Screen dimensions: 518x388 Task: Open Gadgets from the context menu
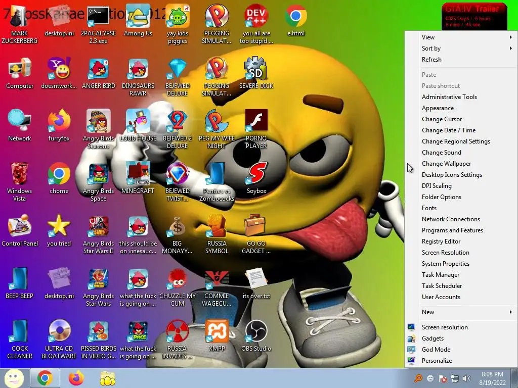pos(461,338)
